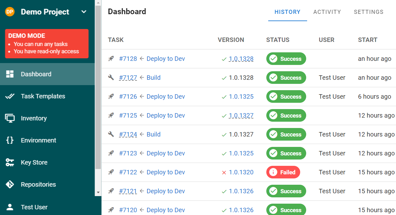Select Task Templates in the sidebar
Screen dimensions: 396x215
coord(43,96)
